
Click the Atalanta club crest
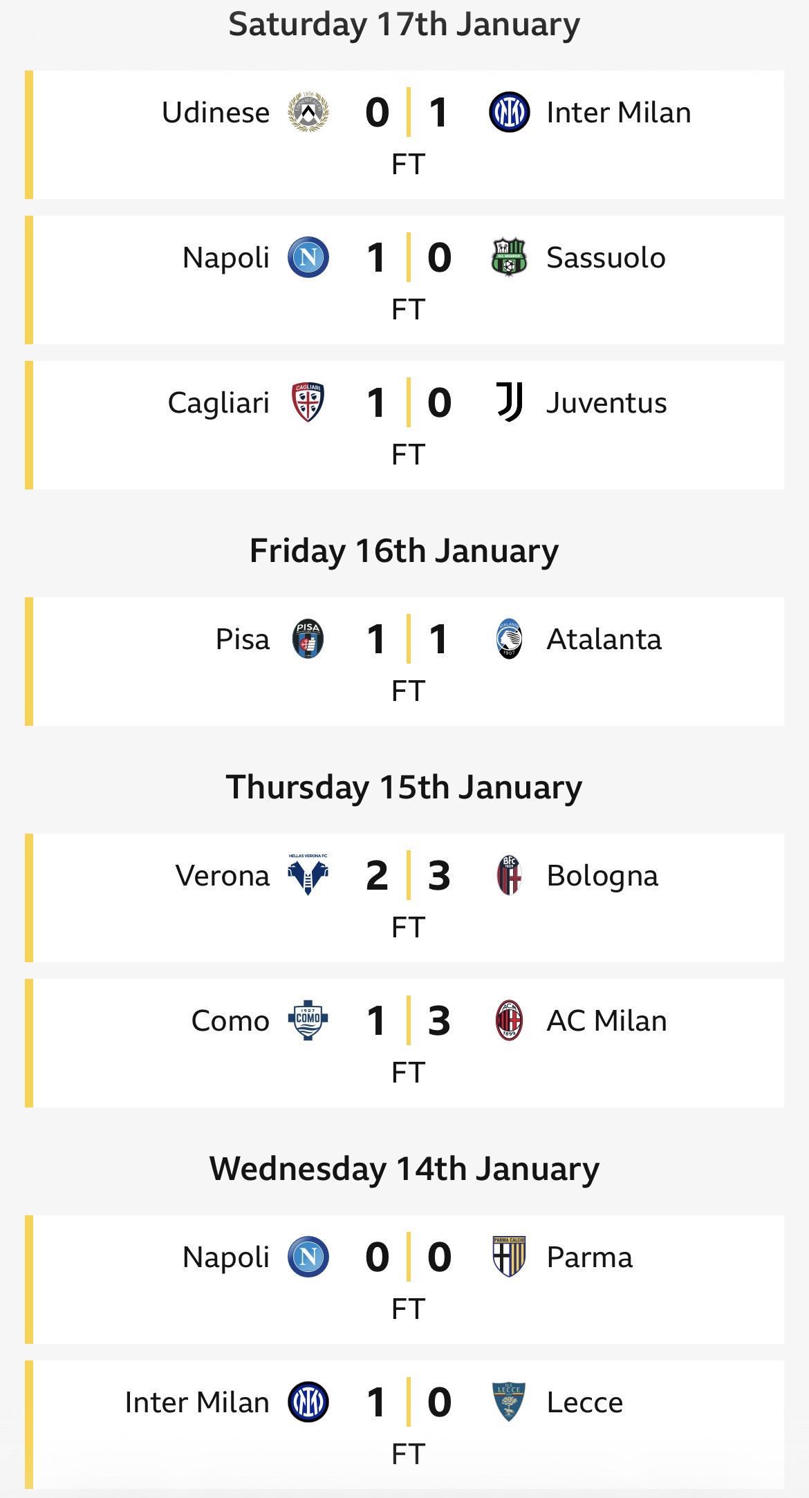tap(509, 639)
